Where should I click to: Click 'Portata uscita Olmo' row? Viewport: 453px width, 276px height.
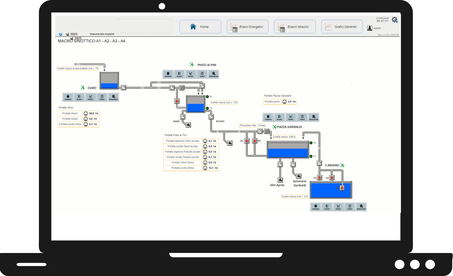click(79, 124)
